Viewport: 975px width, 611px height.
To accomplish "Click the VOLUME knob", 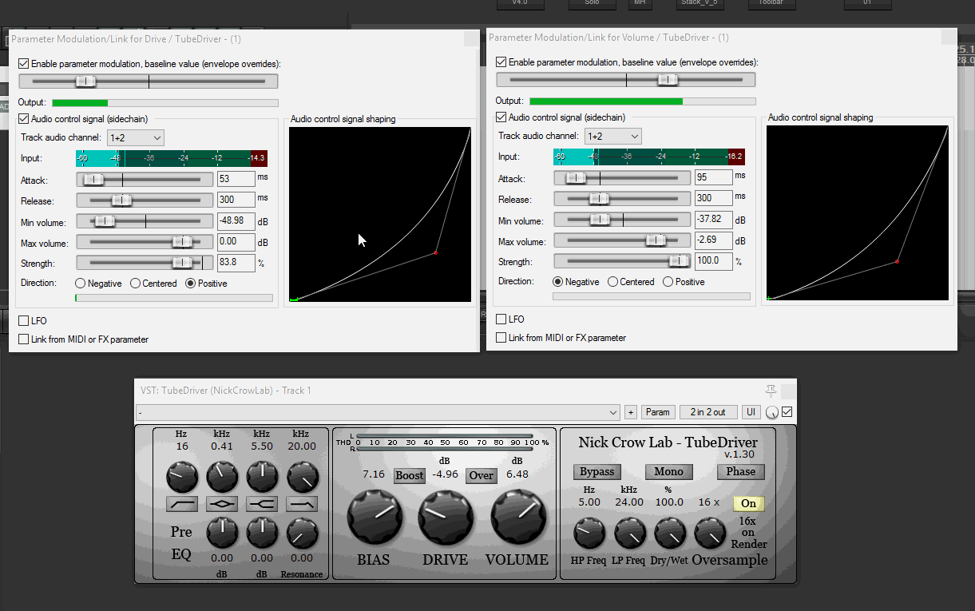I will point(517,518).
